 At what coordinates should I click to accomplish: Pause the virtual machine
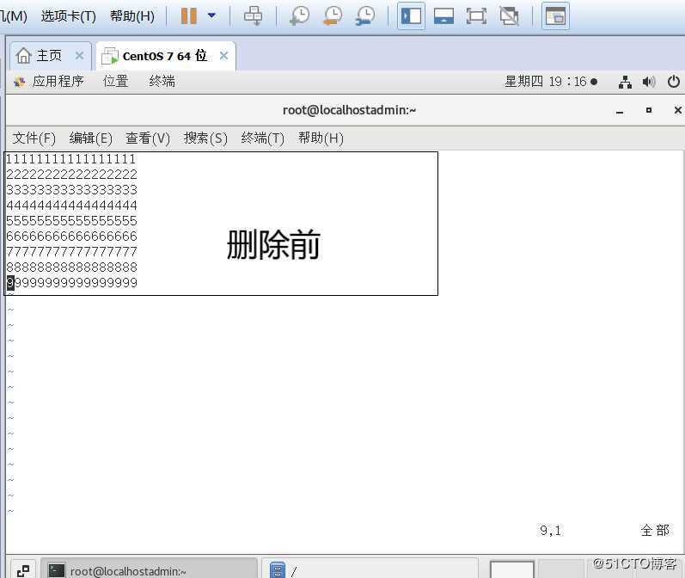(x=189, y=16)
